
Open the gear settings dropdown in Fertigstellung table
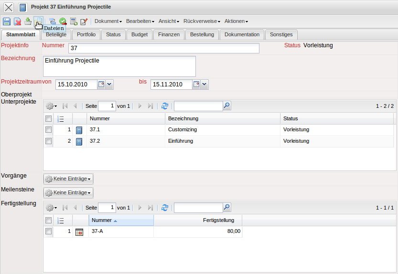[x=51, y=208]
